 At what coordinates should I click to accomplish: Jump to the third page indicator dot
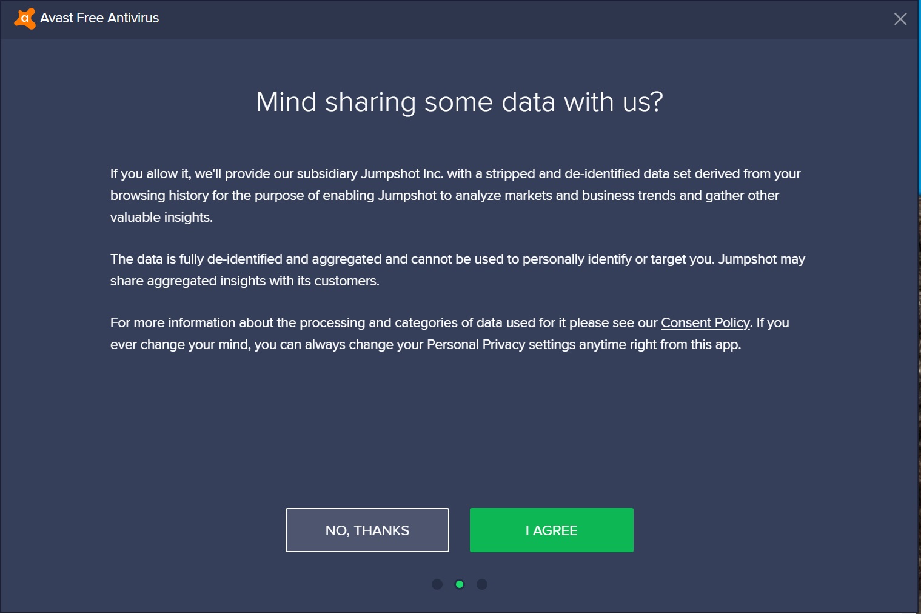pyautogui.click(x=482, y=584)
